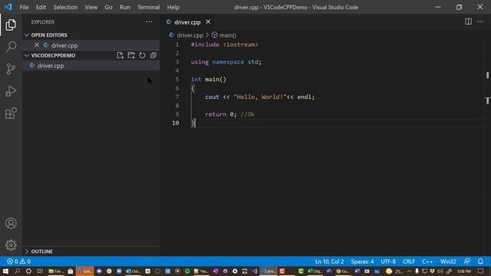Screen dimensions: 491x276
Task: Change language mode via C++
Action: pyautogui.click(x=427, y=261)
